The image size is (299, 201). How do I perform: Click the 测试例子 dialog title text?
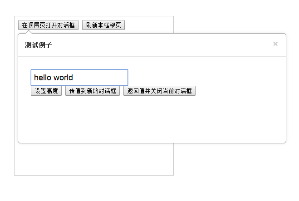38,45
